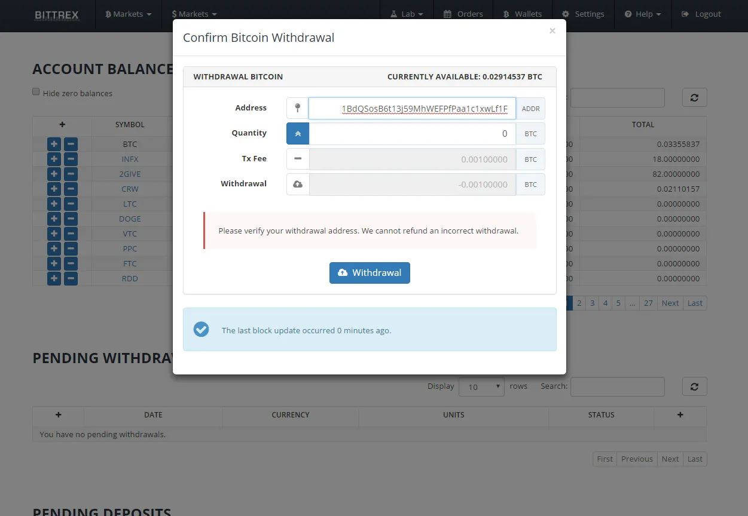748x516 pixels.
Task: Click the max quantity double-chevron button
Action: [298, 134]
